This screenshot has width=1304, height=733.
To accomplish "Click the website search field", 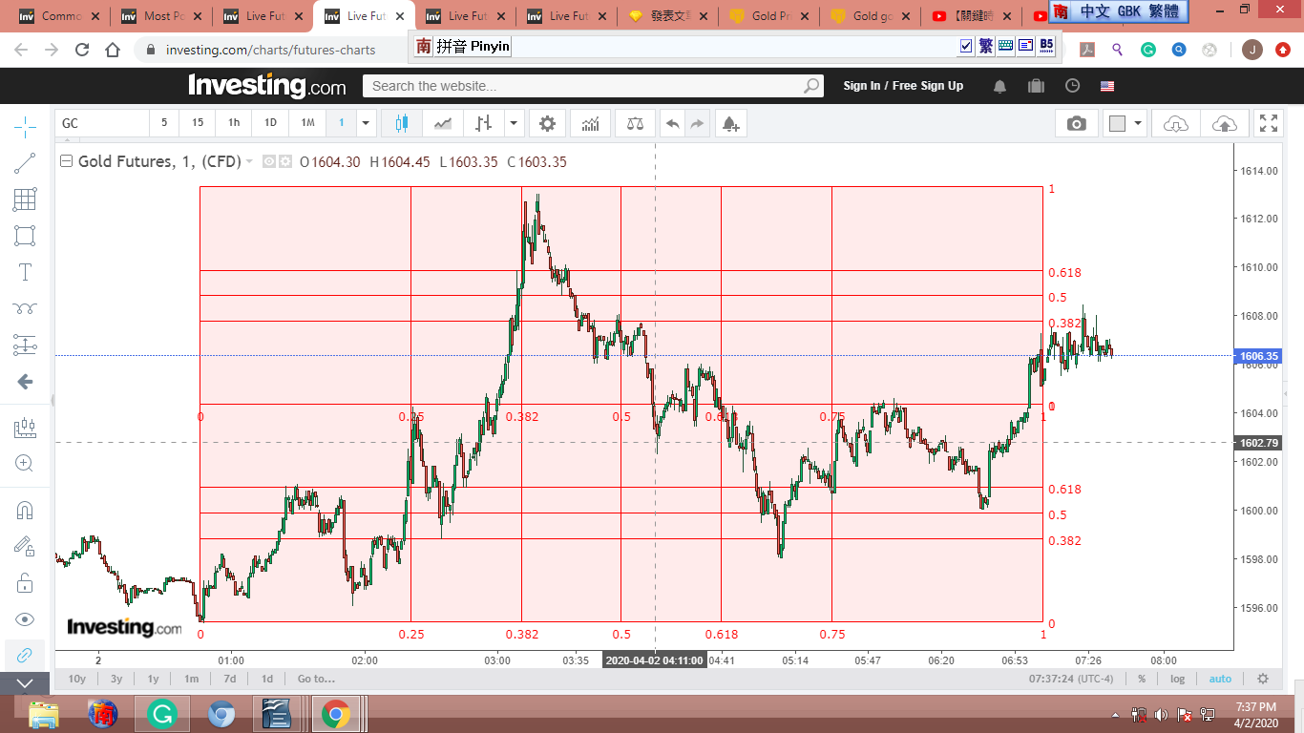I will point(582,86).
